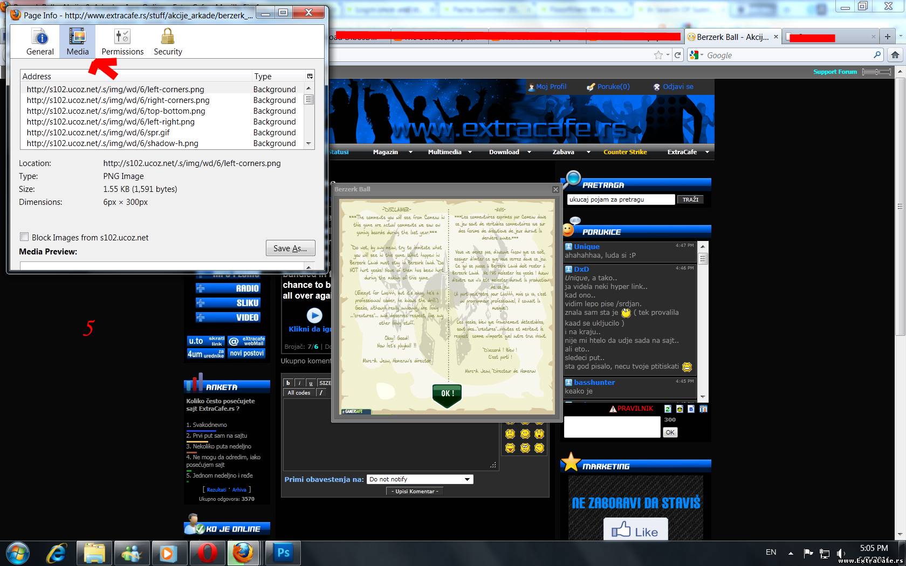Screen dimensions: 906x566
Task: Open the chat management icon beside BB codes
Action: pyautogui.click(x=703, y=409)
